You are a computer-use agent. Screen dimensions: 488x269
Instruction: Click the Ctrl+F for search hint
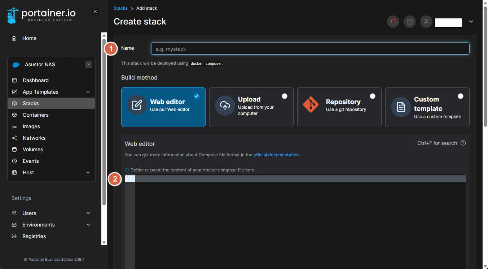point(437,143)
